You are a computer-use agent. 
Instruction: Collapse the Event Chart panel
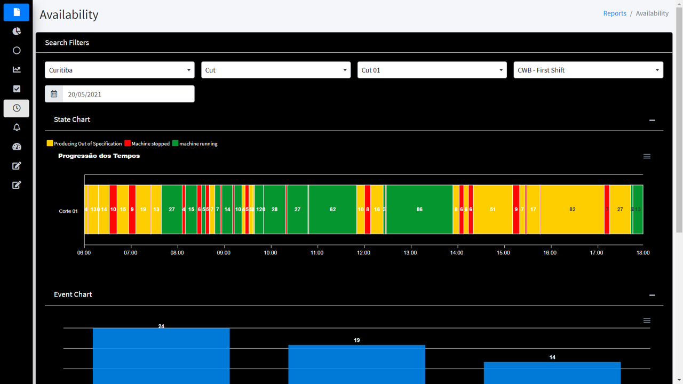(652, 295)
